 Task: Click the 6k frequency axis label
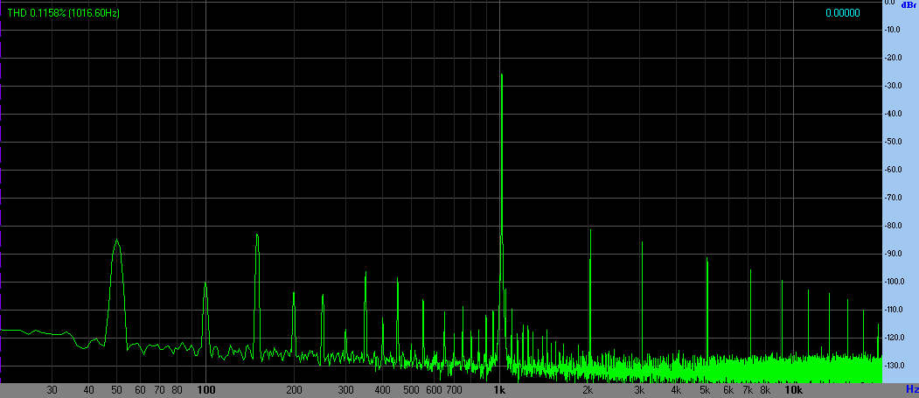tap(728, 390)
